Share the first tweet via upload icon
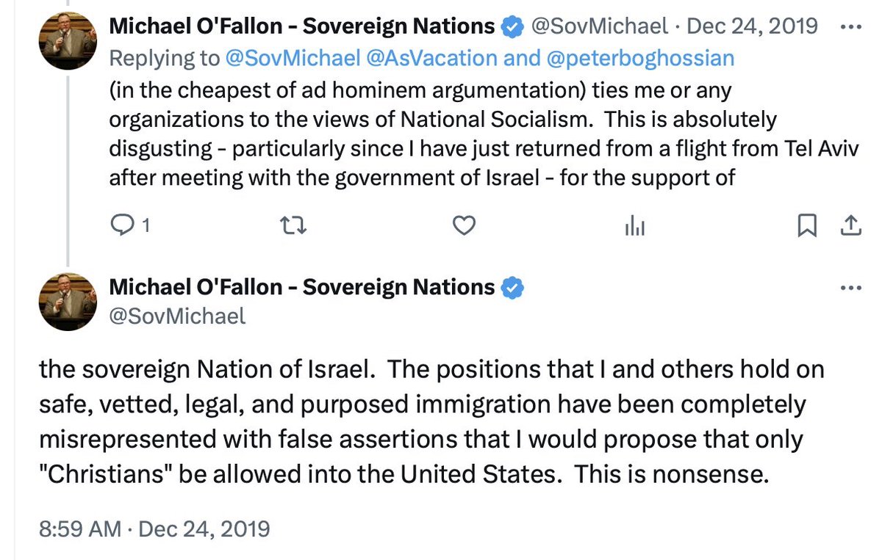 850,227
